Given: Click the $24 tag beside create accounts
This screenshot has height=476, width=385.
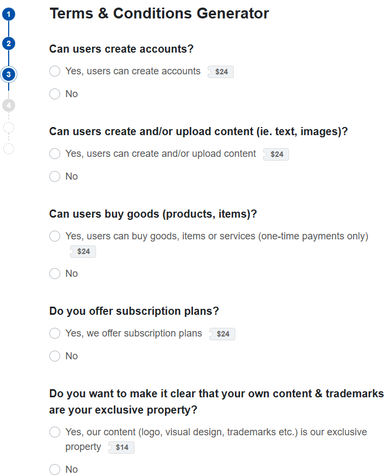Looking at the screenshot, I should (x=221, y=72).
